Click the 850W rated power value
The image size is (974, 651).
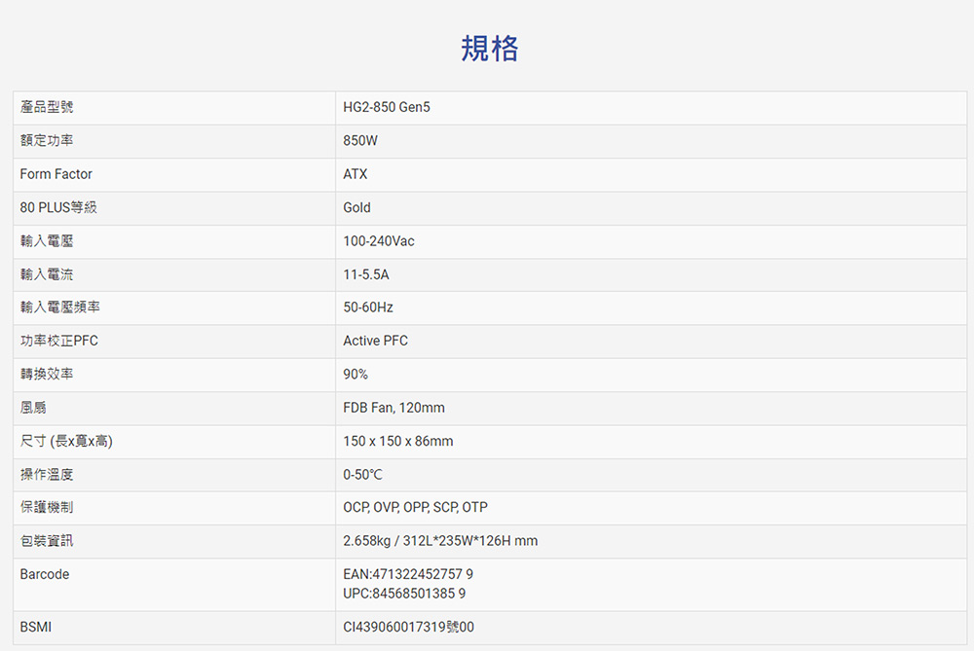pyautogui.click(x=360, y=141)
